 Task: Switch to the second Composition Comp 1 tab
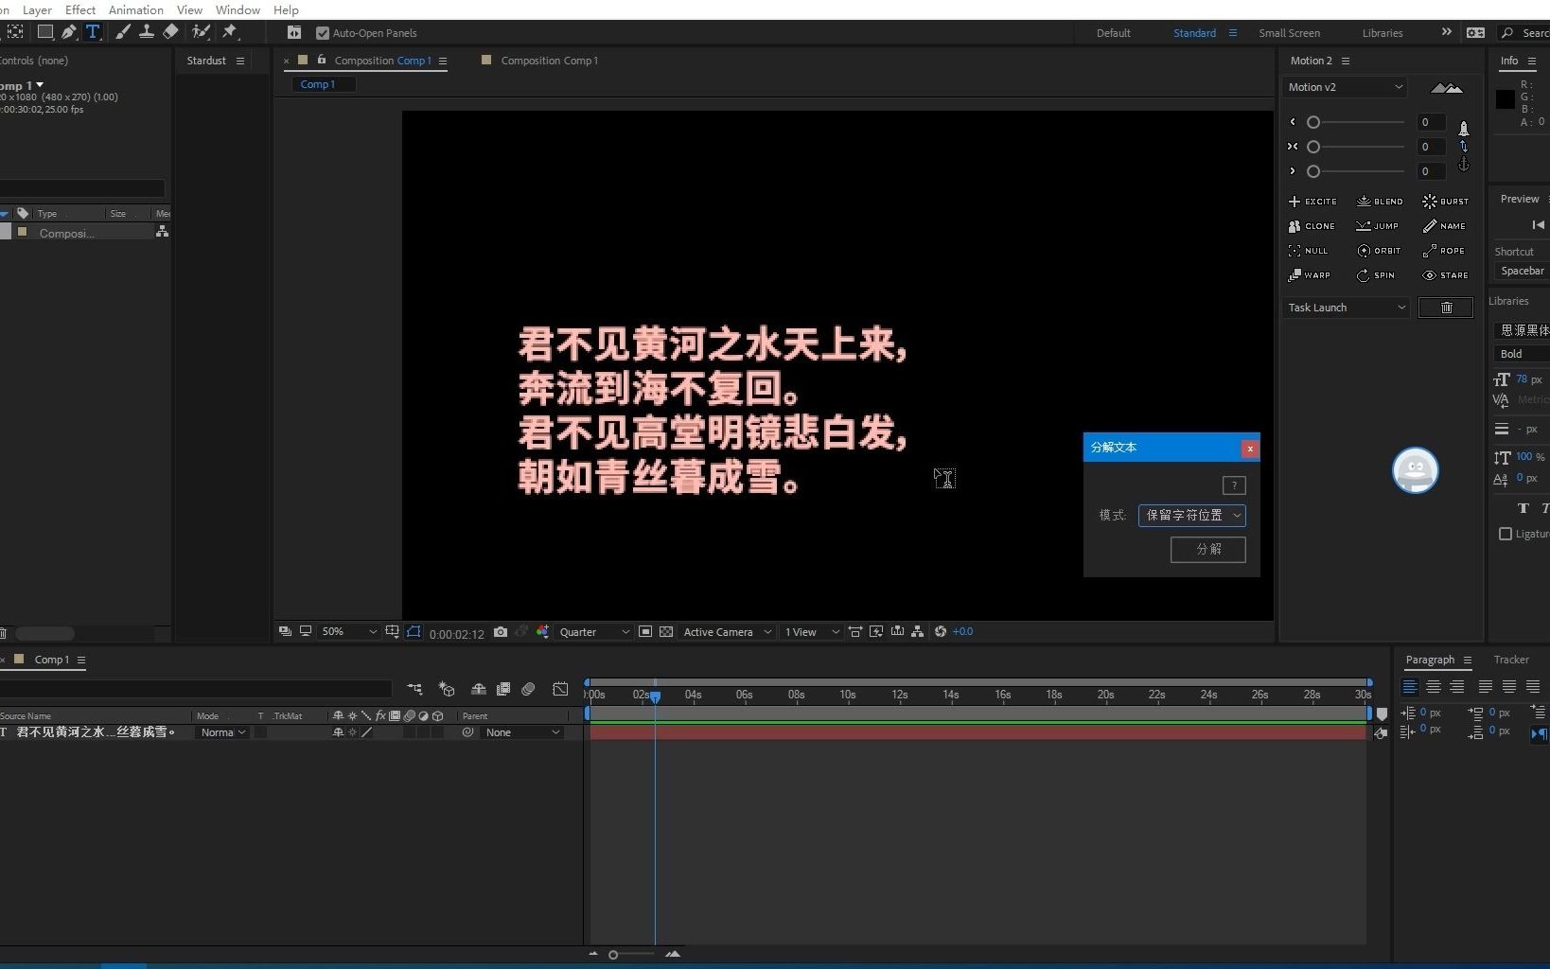click(549, 61)
